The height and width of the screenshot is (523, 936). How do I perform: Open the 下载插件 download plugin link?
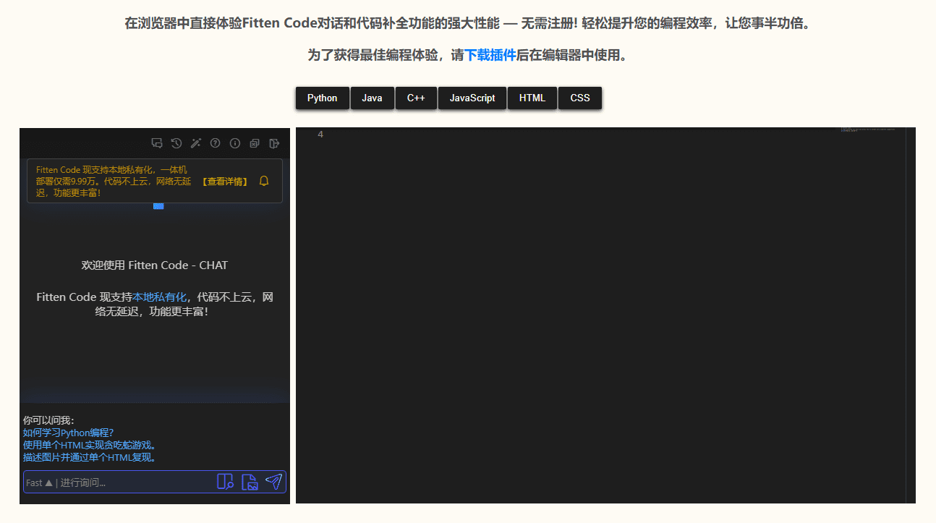(x=490, y=55)
